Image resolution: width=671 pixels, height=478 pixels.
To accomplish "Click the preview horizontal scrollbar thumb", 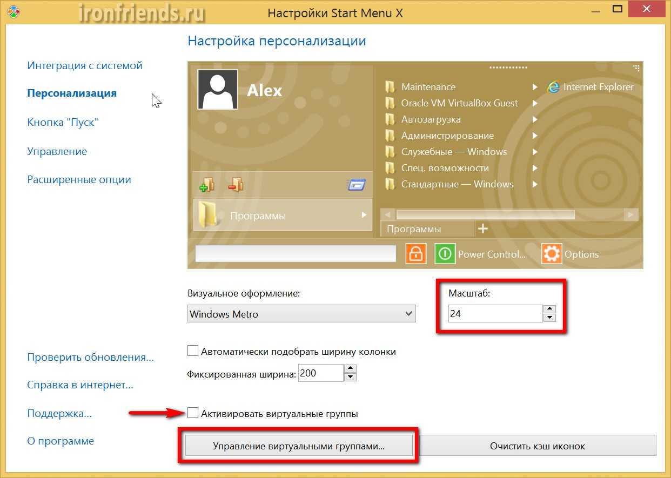I will click(486, 214).
